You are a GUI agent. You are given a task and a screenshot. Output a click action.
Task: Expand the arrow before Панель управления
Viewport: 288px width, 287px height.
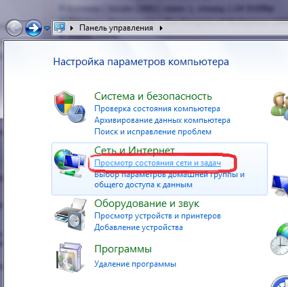tap(72, 28)
